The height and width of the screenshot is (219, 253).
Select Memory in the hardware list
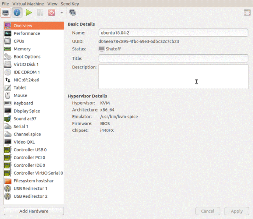[x=22, y=49]
